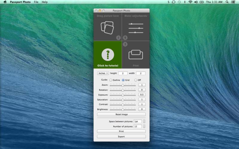Select the Grid guide option

click(x=123, y=80)
